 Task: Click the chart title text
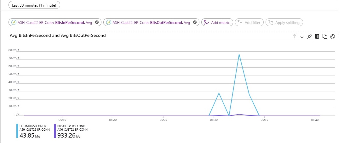(x=58, y=36)
